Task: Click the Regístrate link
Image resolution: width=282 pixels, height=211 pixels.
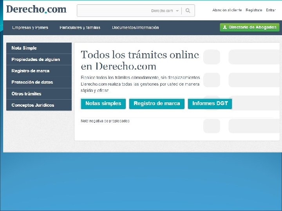Action: point(254,10)
